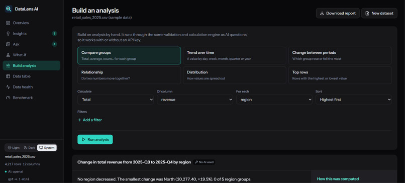405x183 pixels.
Task: Click the plus icon beside Add a filter
Action: (x=79, y=120)
